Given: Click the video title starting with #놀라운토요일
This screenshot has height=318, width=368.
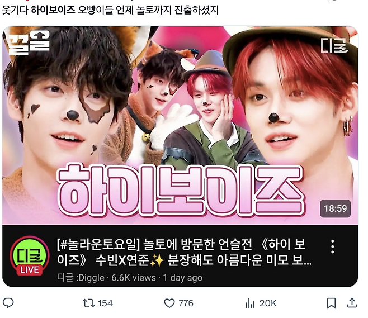Looking at the screenshot, I should pos(184,252).
